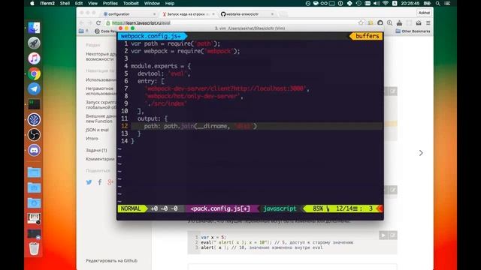Switch to the configuration Chrome tab
Screen dimensions: 481x270
click(x=129, y=14)
